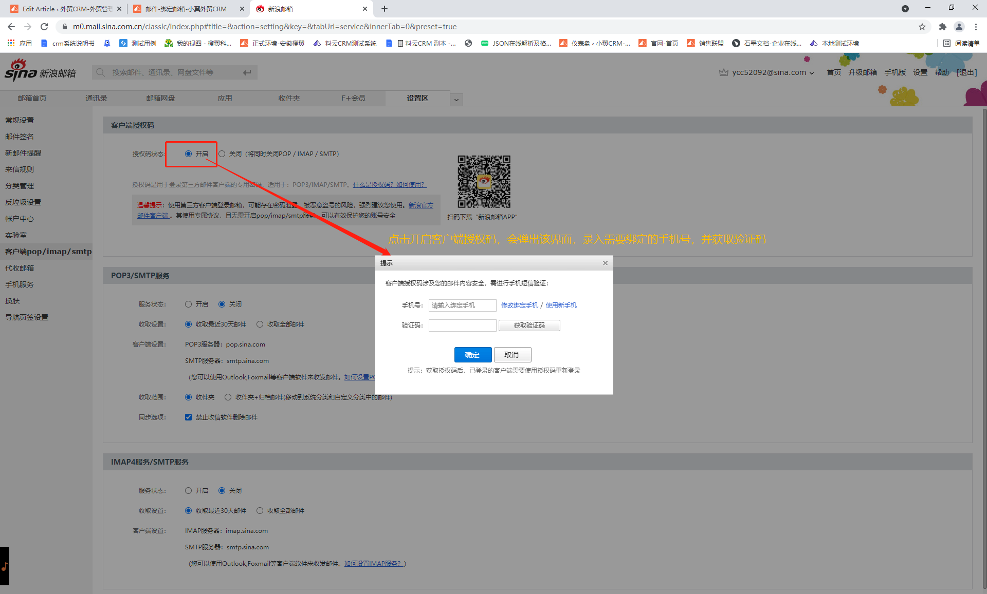The width and height of the screenshot is (987, 594).
Task: Click the site lock icon in address bar
Action: coord(64,27)
